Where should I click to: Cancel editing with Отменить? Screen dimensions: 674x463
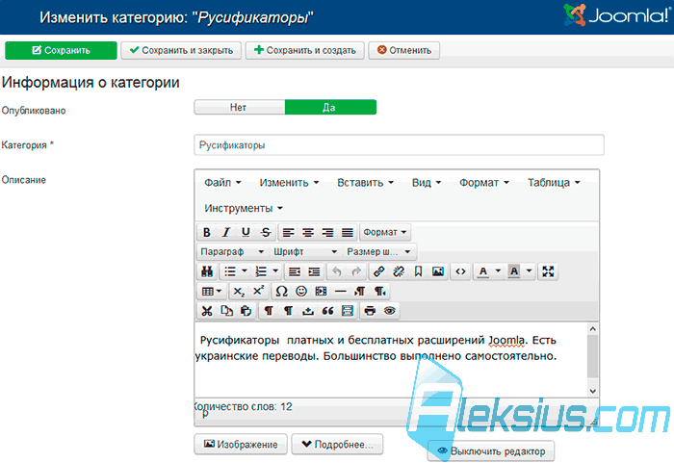point(404,50)
